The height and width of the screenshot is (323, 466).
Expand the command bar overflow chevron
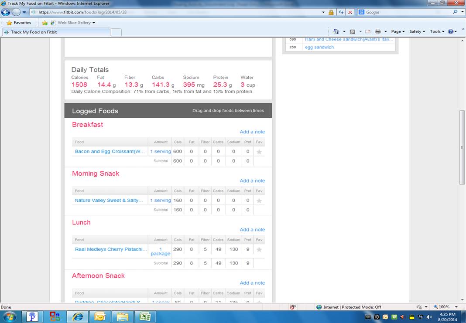tap(463, 29)
